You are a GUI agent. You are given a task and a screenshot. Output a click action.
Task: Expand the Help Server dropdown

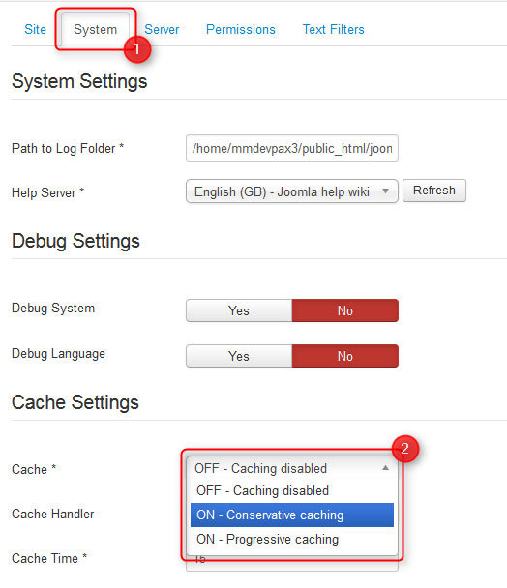(292, 191)
